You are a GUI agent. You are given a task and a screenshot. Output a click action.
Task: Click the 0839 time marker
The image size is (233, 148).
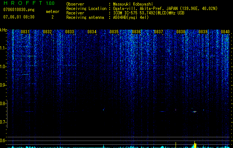[203, 31]
